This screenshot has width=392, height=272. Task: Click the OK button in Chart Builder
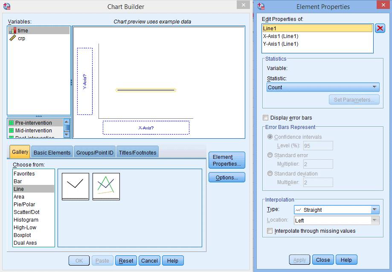[79, 260]
